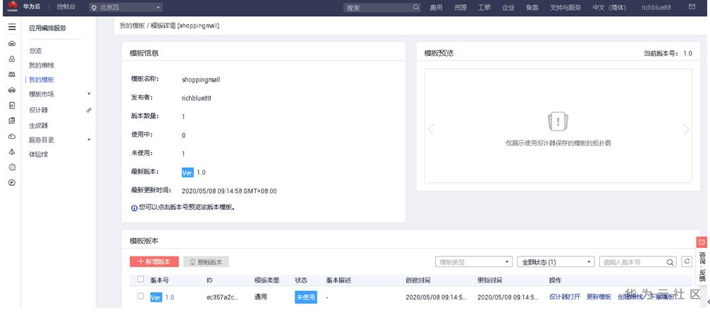Open 控制台 in the top bar
Image resolution: width=710 pixels, height=312 pixels.
pos(66,7)
